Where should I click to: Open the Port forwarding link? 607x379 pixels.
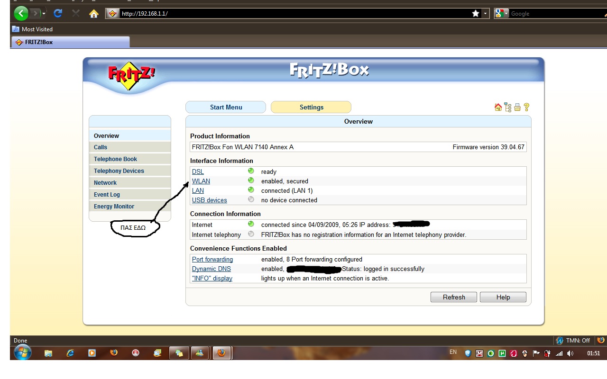pyautogui.click(x=212, y=259)
